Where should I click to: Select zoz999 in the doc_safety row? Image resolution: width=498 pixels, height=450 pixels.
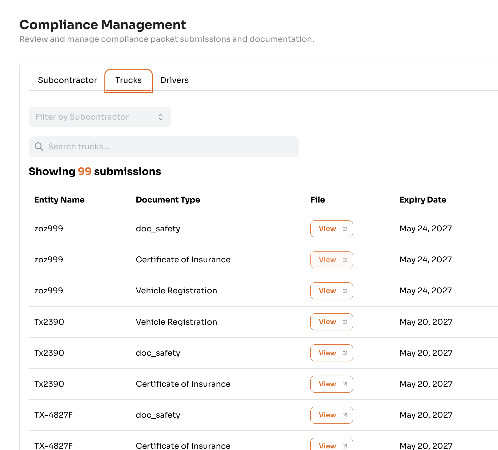[49, 228]
